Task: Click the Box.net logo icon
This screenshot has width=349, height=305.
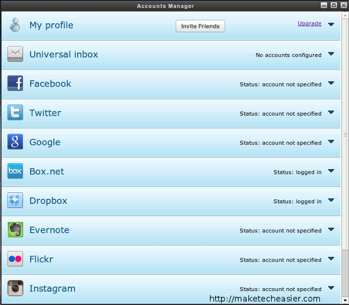Action: [x=15, y=171]
